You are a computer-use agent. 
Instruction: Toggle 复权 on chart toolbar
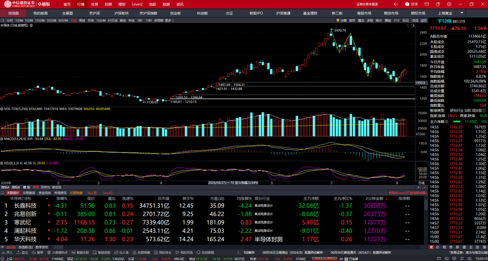click(x=352, y=20)
